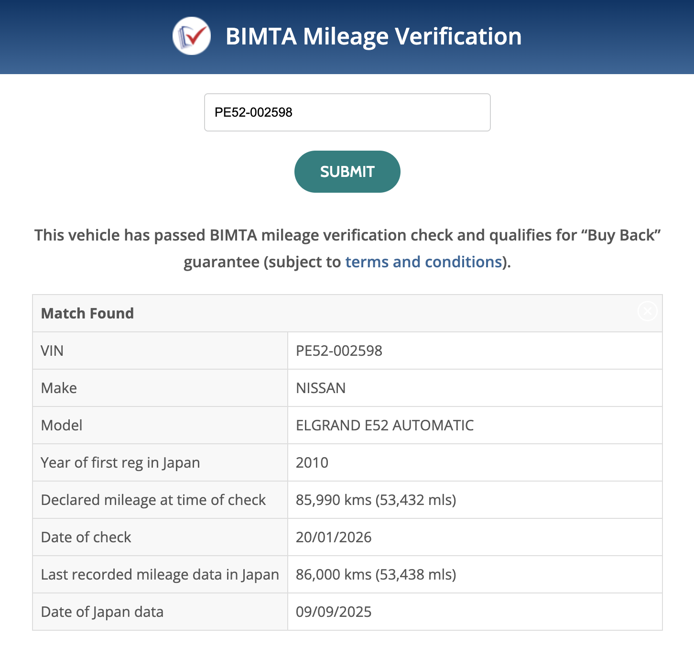Click the Make row label

click(x=59, y=388)
